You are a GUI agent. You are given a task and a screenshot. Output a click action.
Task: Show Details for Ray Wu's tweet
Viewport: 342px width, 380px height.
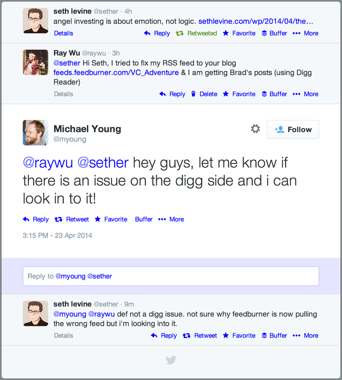pos(64,94)
